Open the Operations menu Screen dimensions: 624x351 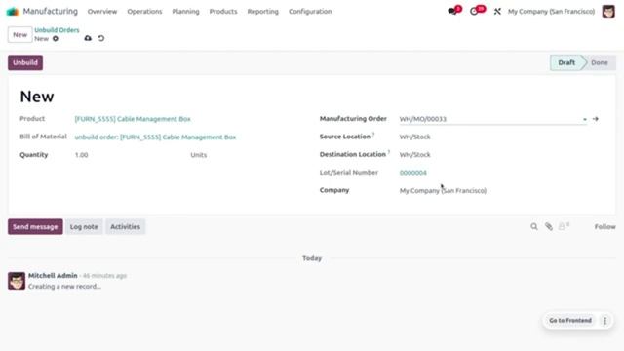point(144,11)
